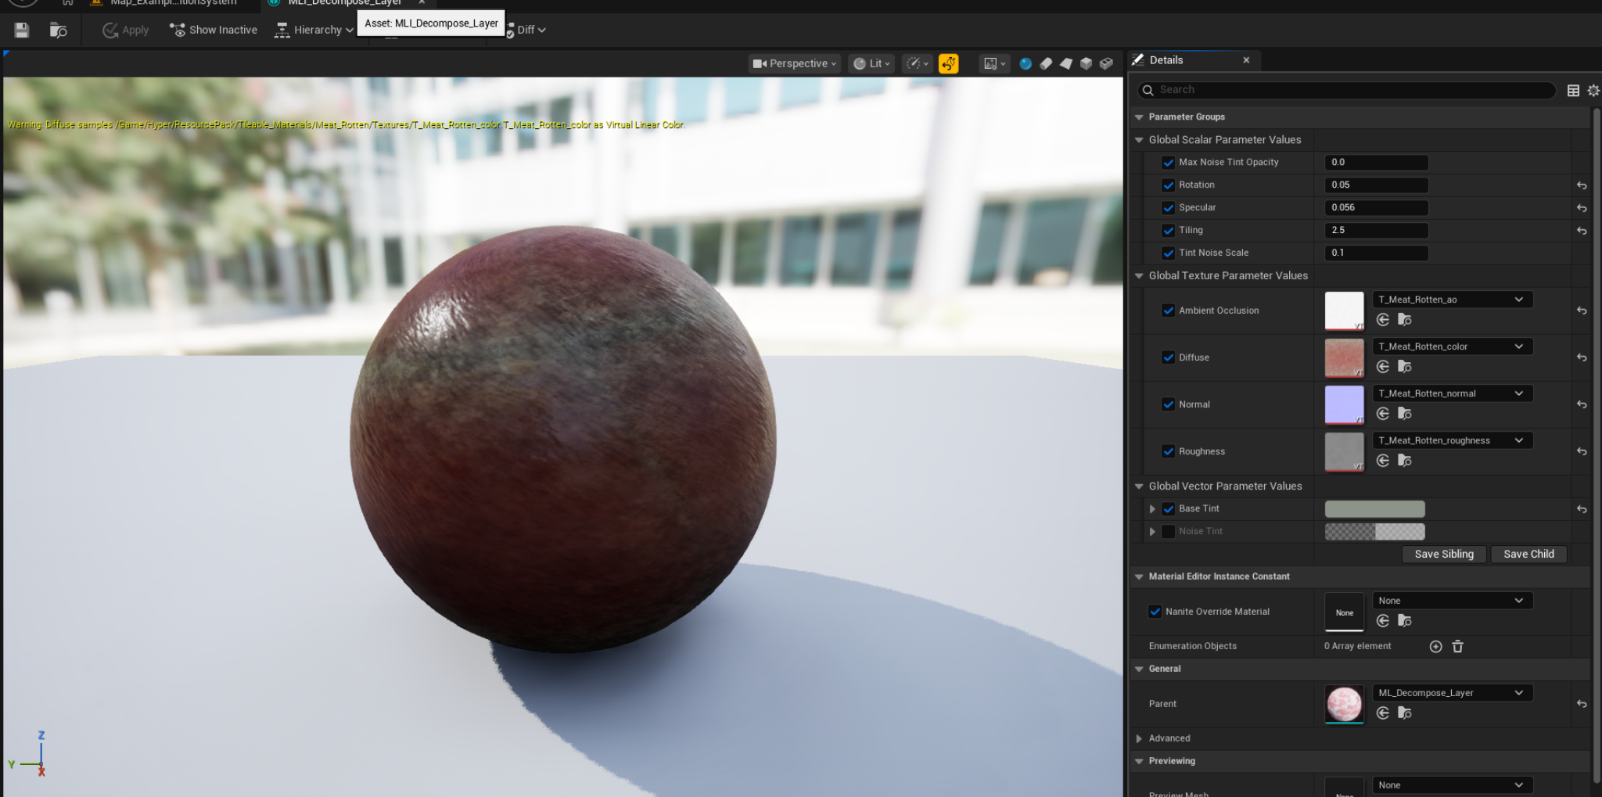This screenshot has height=797, width=1602.
Task: Toggle the Ambient Occlusion texture checkbox
Action: (1168, 311)
